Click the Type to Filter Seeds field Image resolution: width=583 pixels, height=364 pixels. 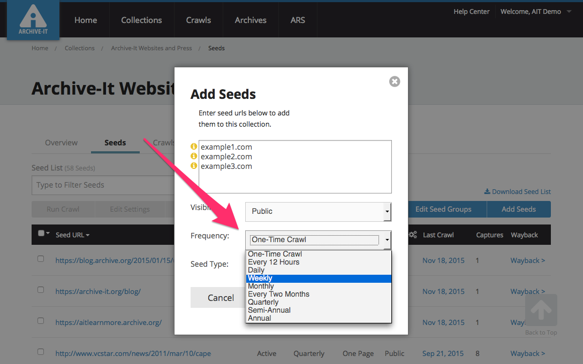[102, 185]
